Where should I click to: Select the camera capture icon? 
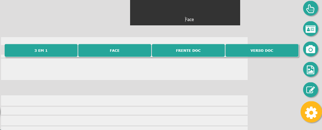[311, 49]
